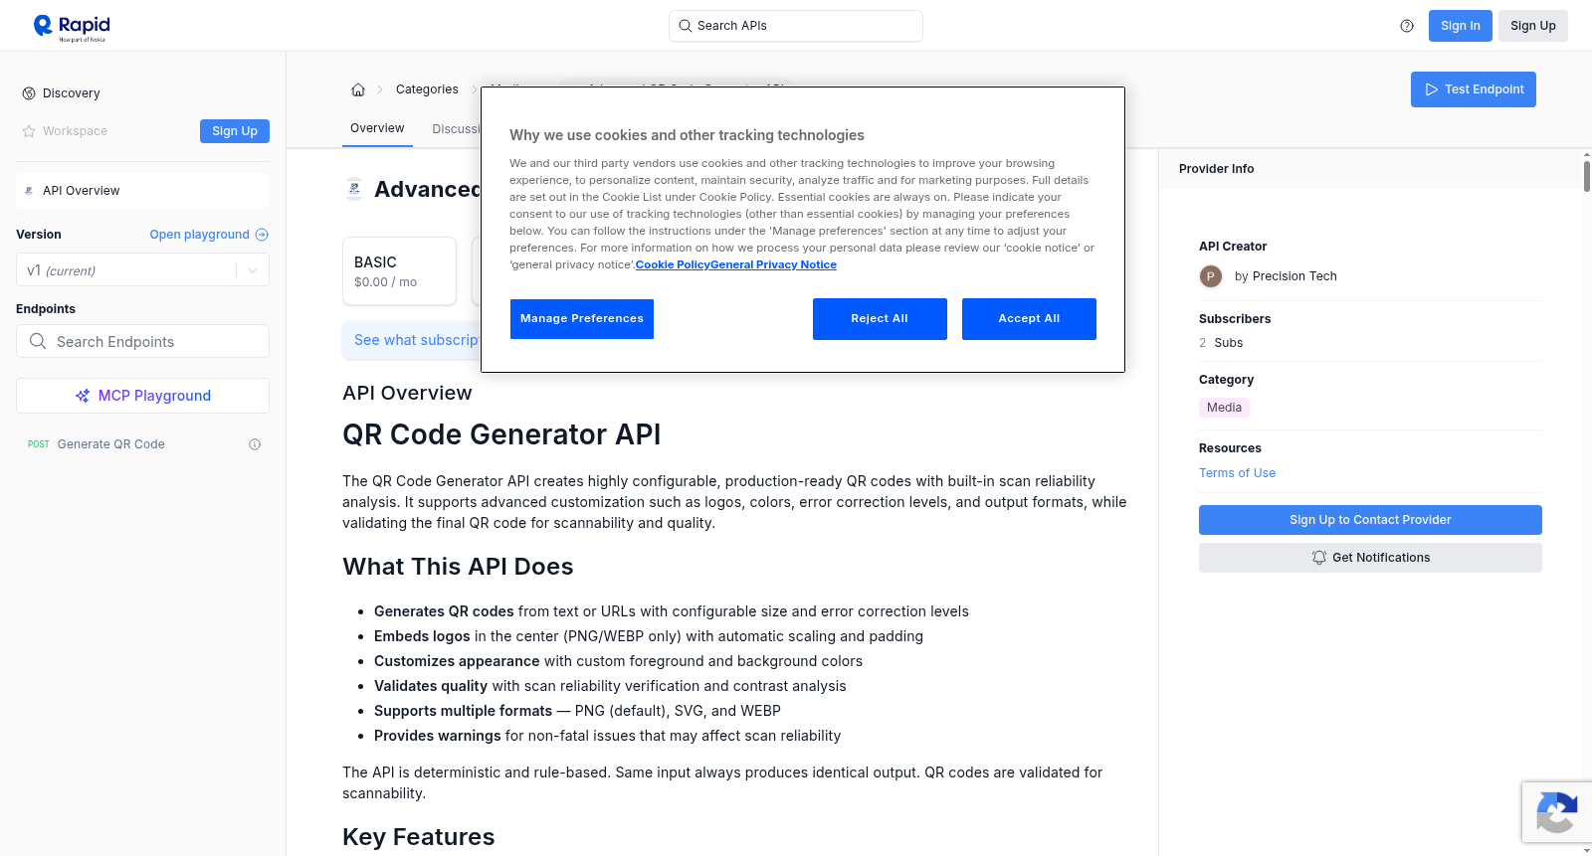Click the 'What This API Does' heading
The image size is (1592, 856).
point(458,567)
